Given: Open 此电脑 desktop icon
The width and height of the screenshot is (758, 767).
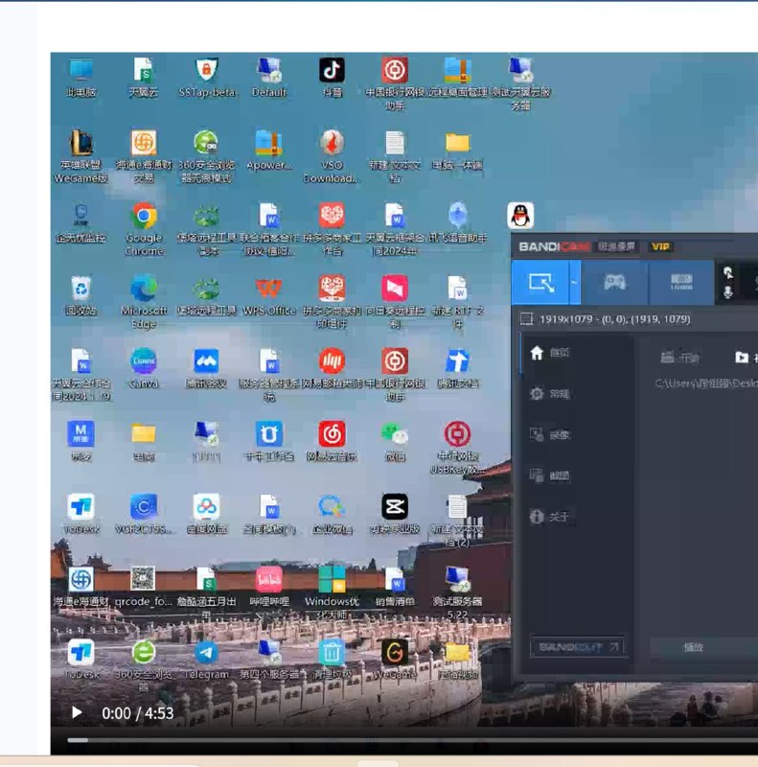Looking at the screenshot, I should [80, 79].
